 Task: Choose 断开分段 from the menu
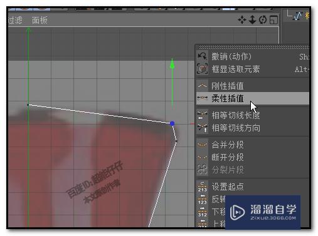click(x=252, y=157)
